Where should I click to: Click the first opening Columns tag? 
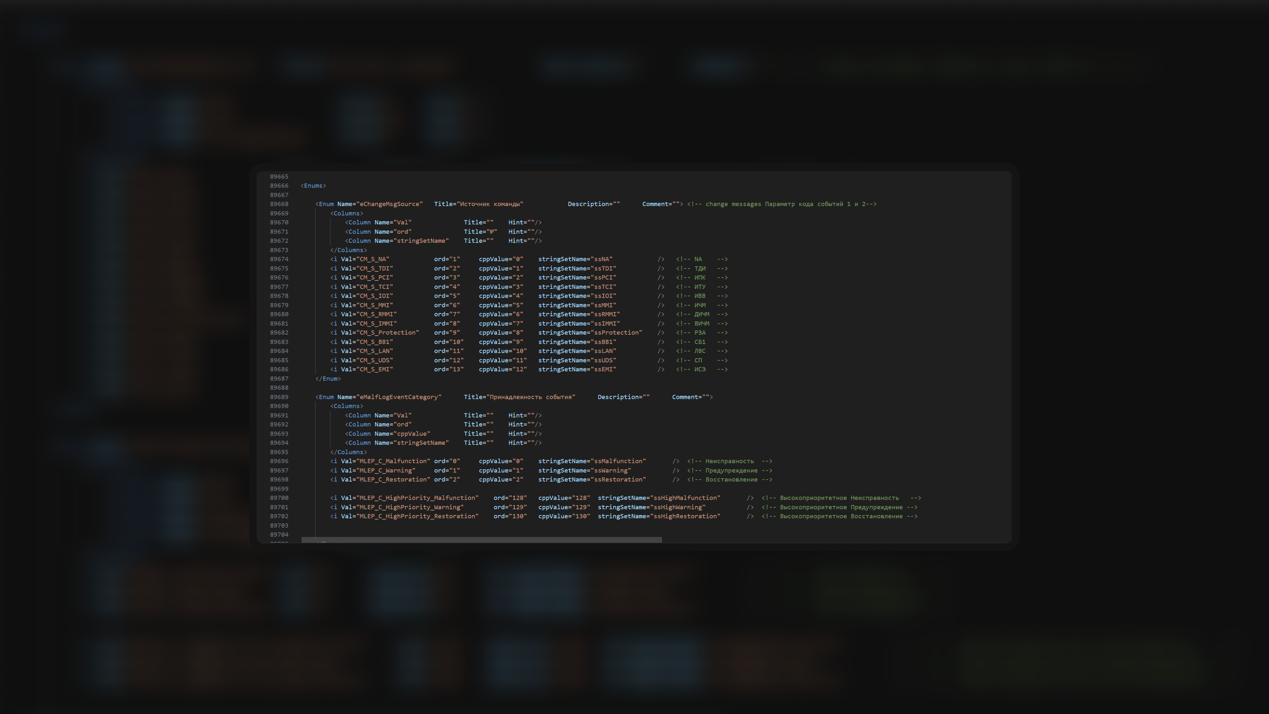pyautogui.click(x=347, y=213)
